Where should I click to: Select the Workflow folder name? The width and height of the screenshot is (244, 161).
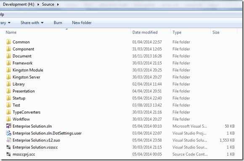pos(21,119)
